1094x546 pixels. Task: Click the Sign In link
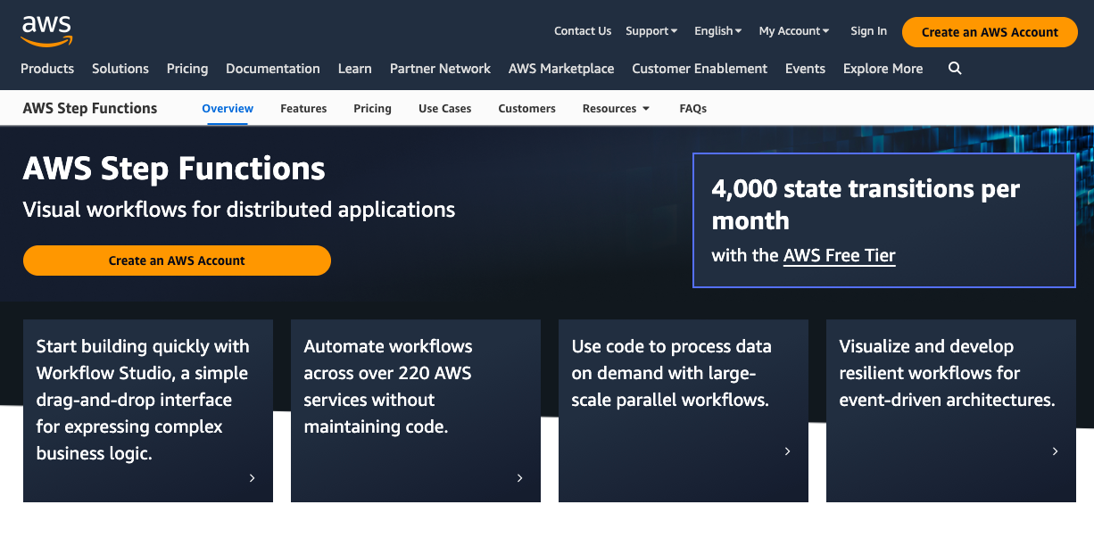[x=868, y=31]
